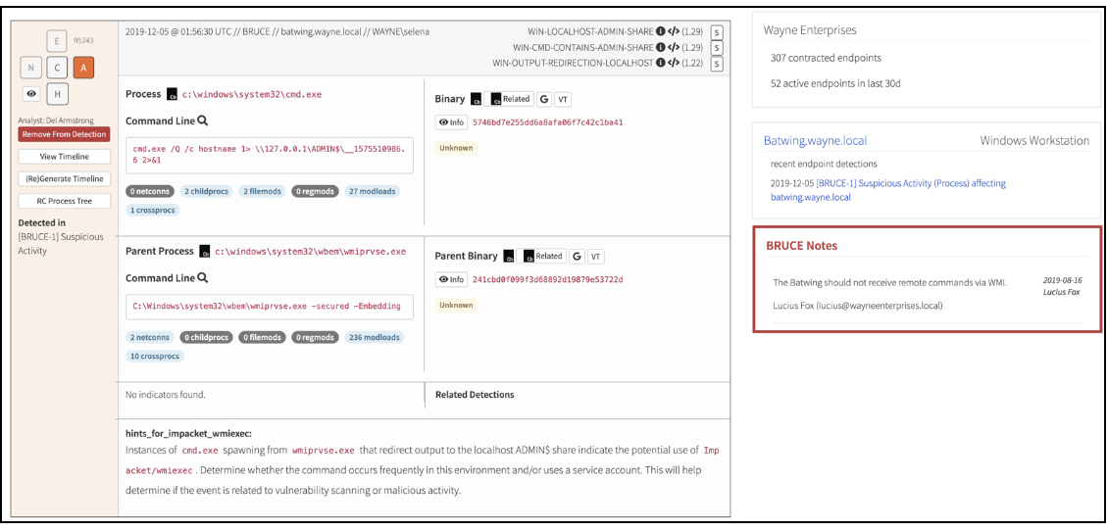Click the Remove From Detection button
Screen dimensions: 1108x531
63,134
